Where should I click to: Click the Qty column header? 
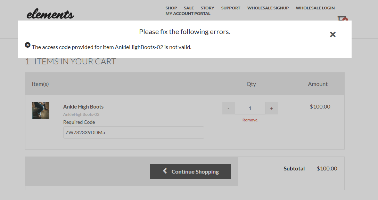point(251,84)
